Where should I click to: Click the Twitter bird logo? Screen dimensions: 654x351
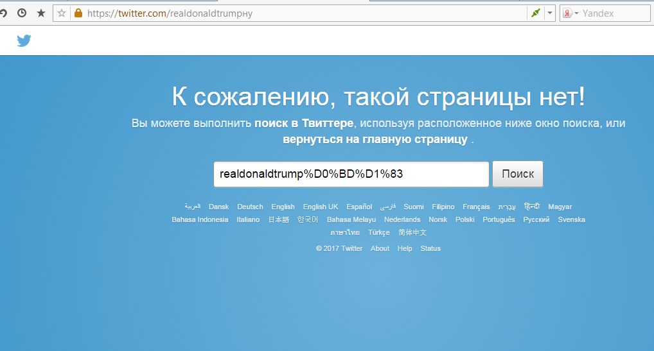[x=24, y=40]
